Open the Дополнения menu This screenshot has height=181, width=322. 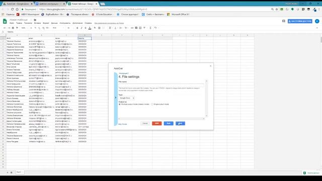pos(77,23)
